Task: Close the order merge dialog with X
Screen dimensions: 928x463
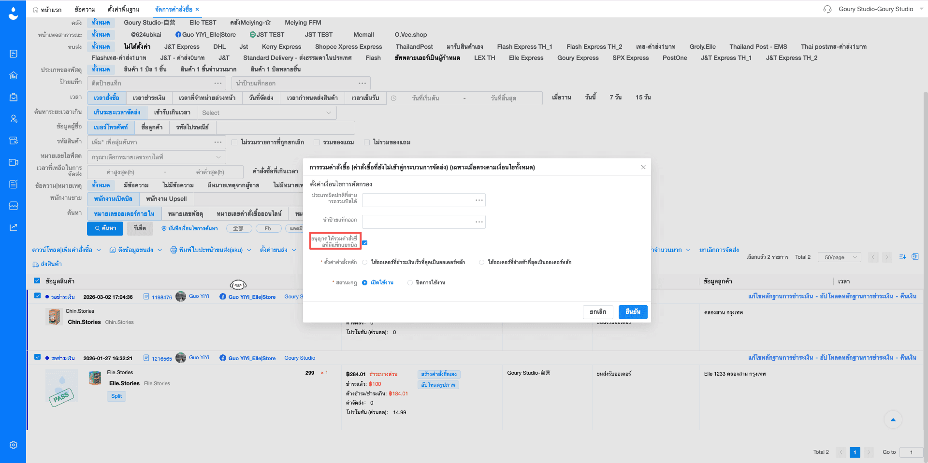Action: coord(643,167)
